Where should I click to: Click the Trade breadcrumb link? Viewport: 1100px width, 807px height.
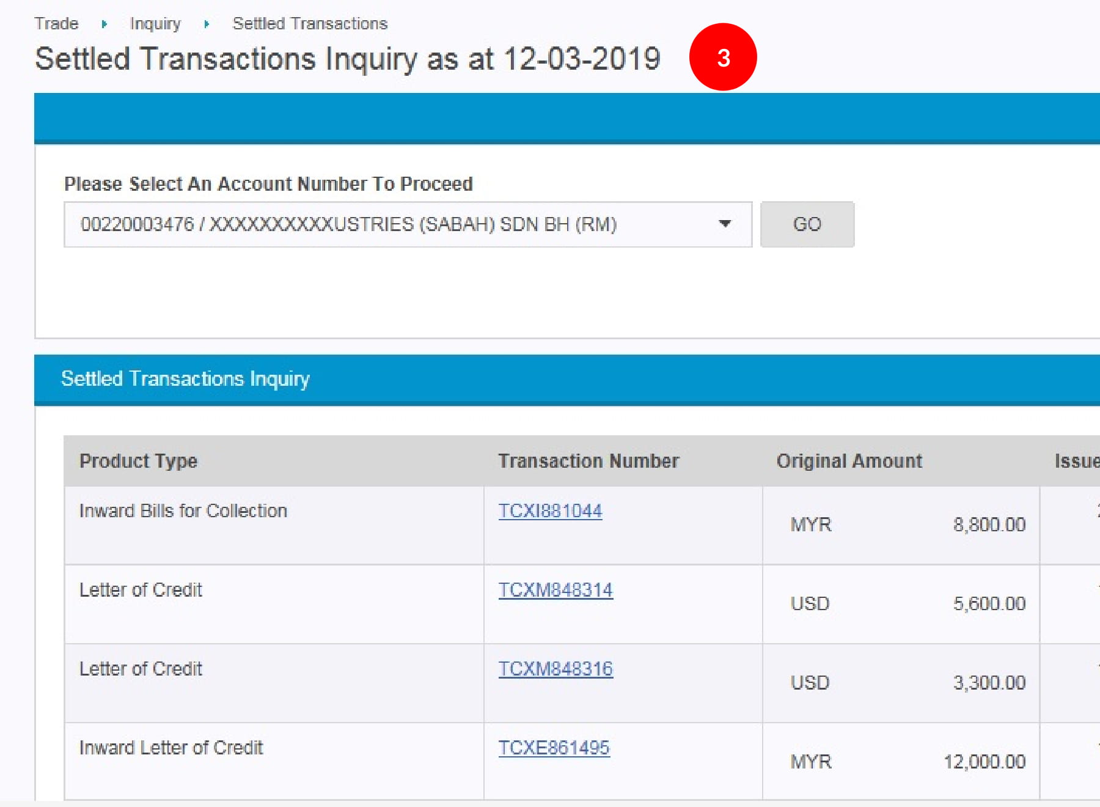(x=56, y=24)
